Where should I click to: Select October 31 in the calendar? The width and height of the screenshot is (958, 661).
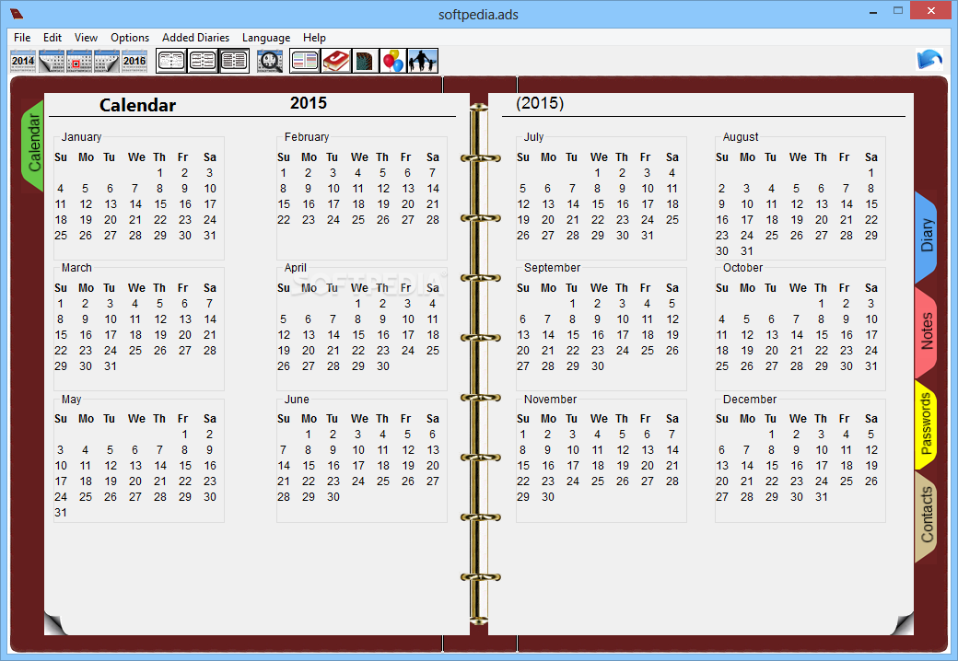coord(871,366)
